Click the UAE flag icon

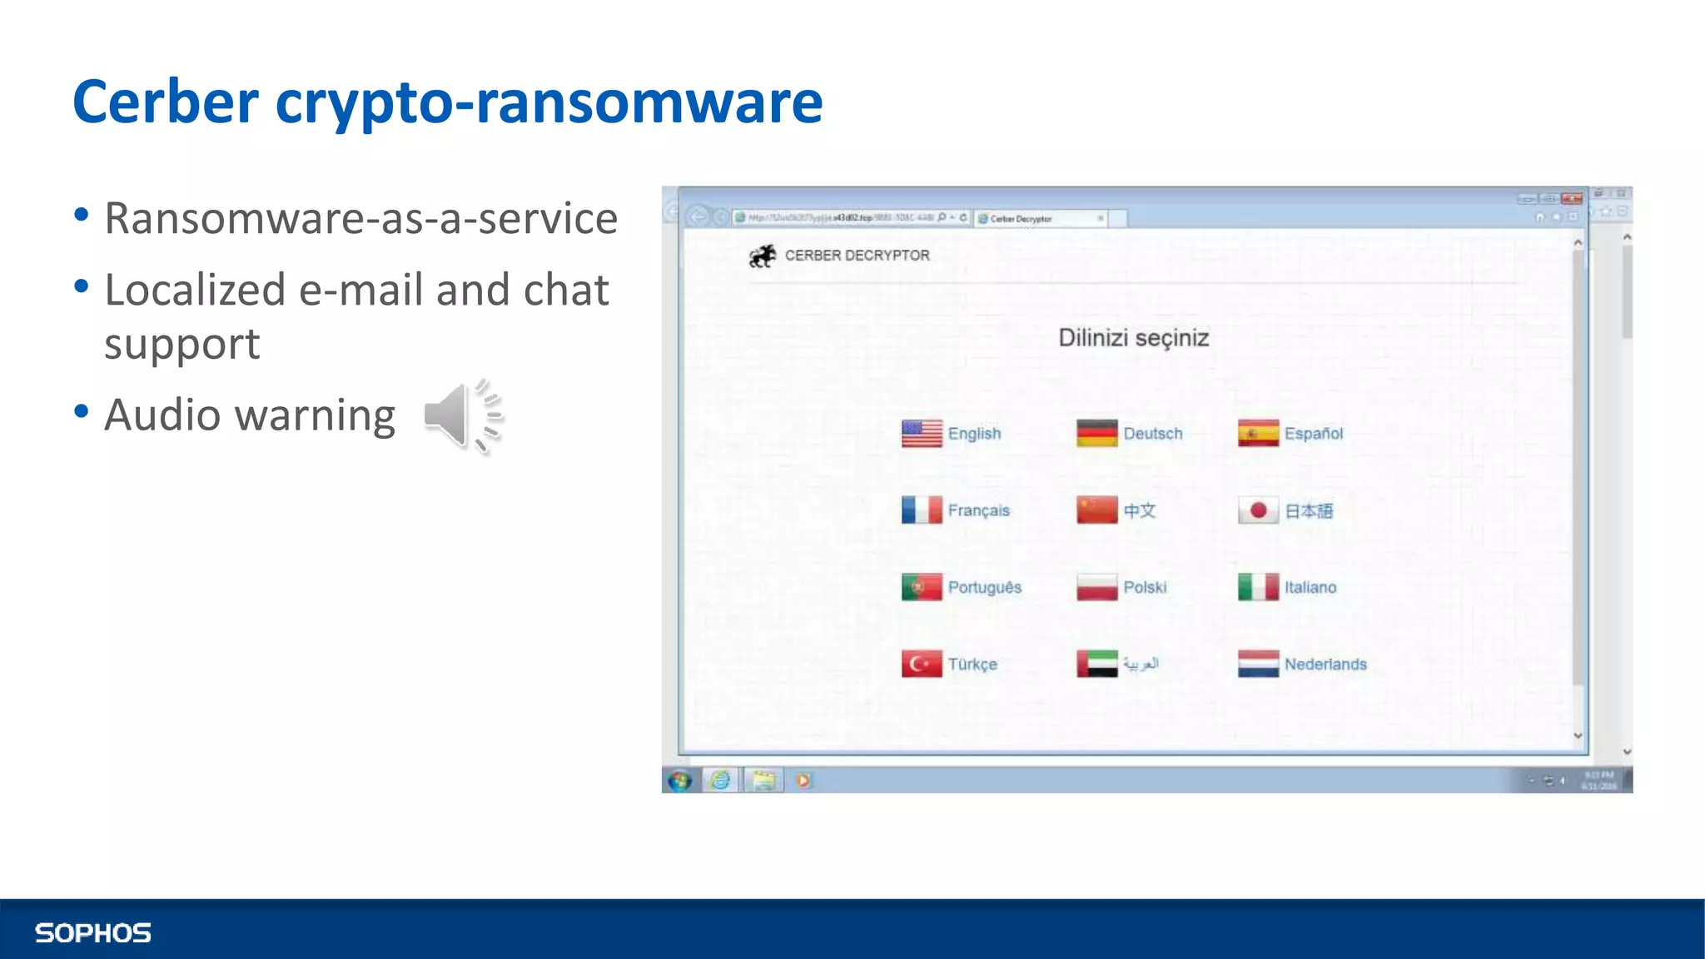pos(1096,664)
